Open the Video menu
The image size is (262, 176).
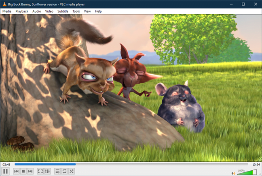point(49,11)
